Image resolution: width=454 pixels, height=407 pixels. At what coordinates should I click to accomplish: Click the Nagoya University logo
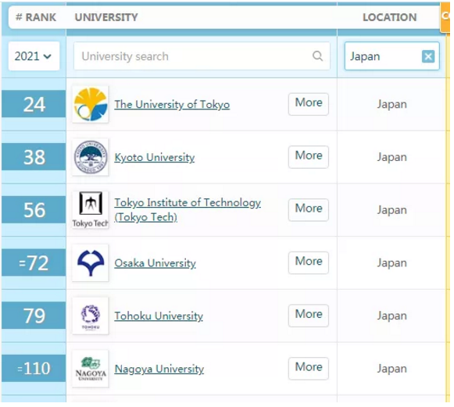[x=91, y=369]
